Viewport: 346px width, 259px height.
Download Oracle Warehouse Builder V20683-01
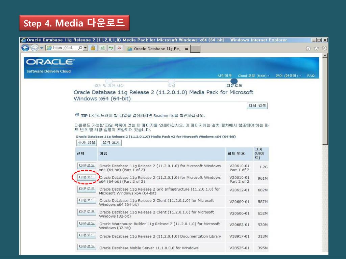click(87, 223)
